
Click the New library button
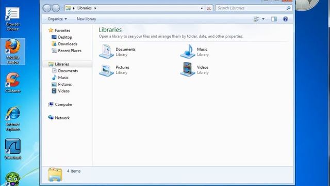(86, 19)
